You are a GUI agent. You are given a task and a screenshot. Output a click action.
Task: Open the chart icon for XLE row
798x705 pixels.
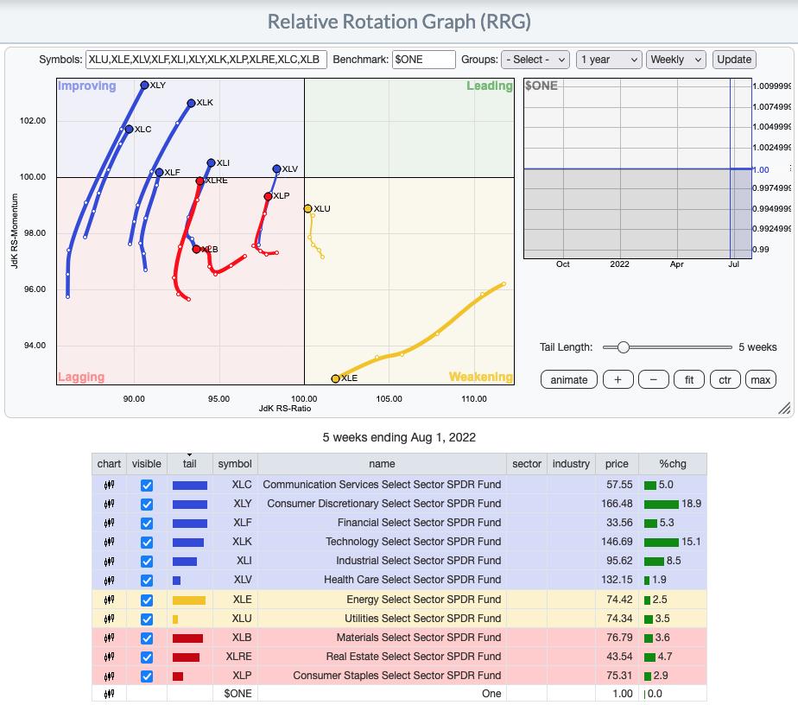point(109,600)
